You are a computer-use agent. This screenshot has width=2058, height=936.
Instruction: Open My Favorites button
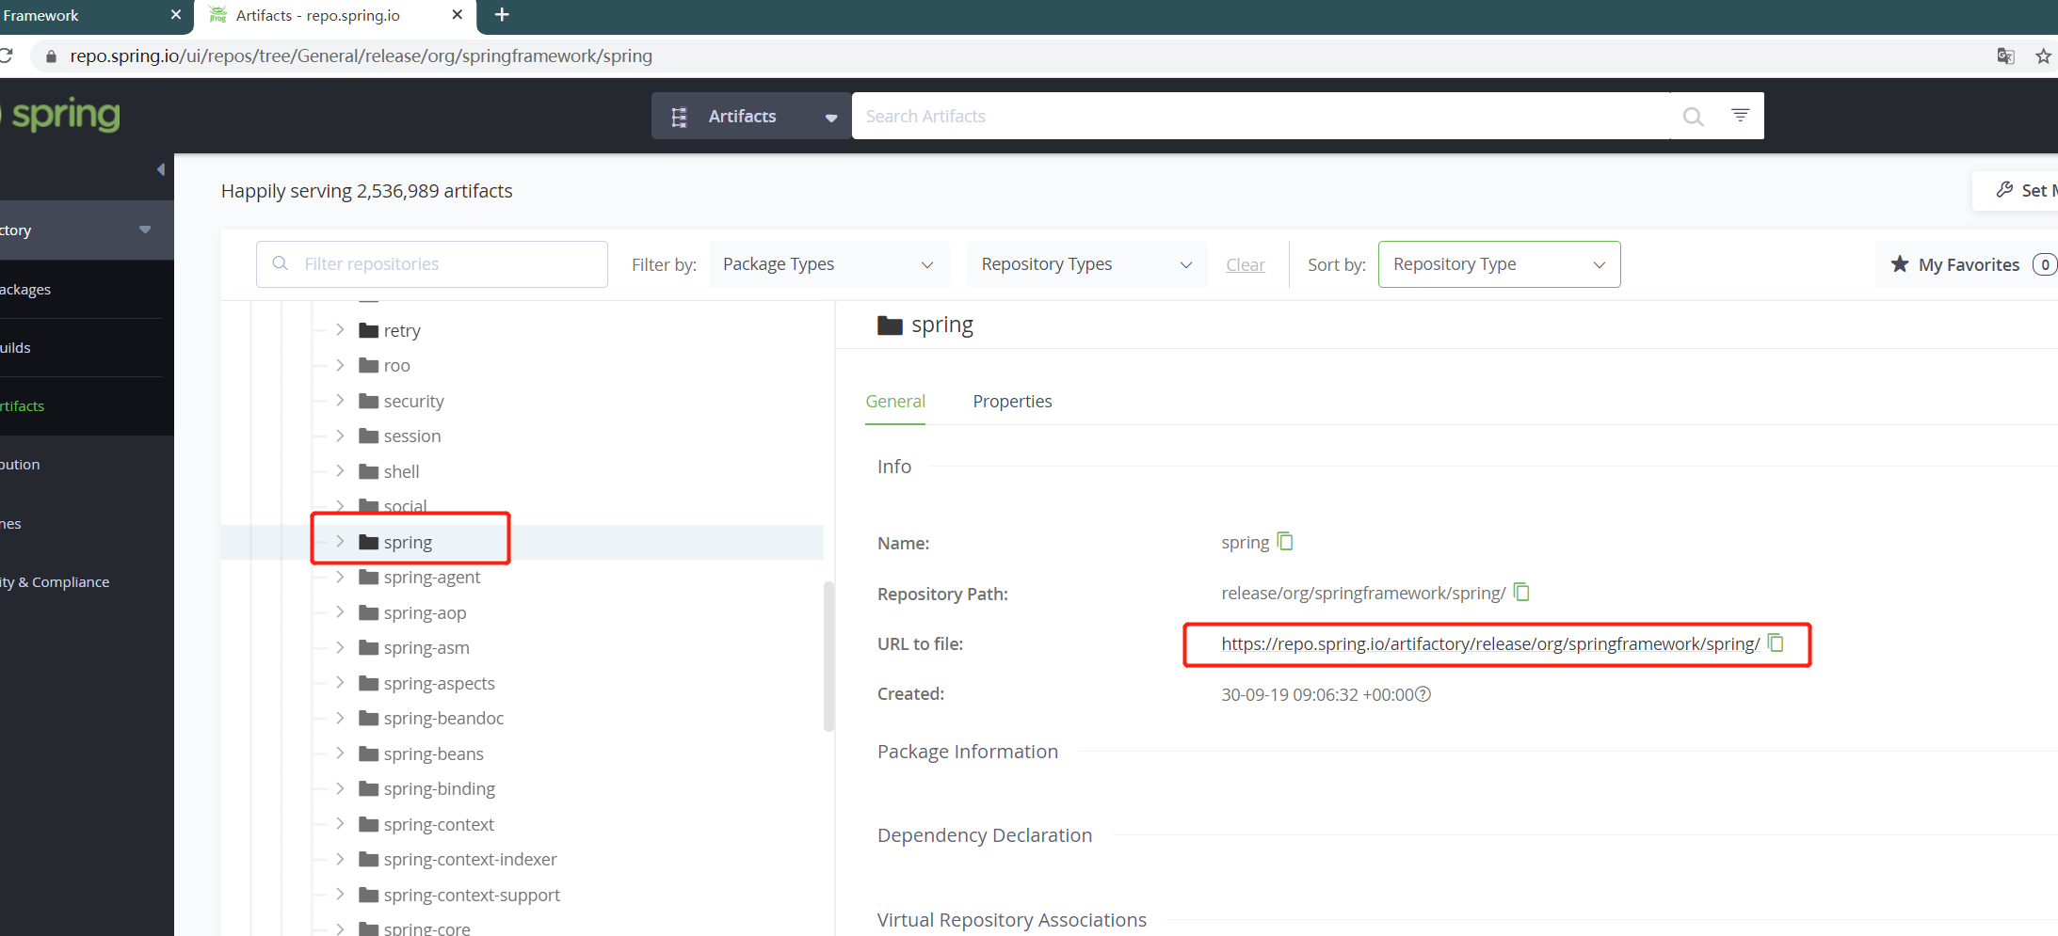[x=1968, y=265]
